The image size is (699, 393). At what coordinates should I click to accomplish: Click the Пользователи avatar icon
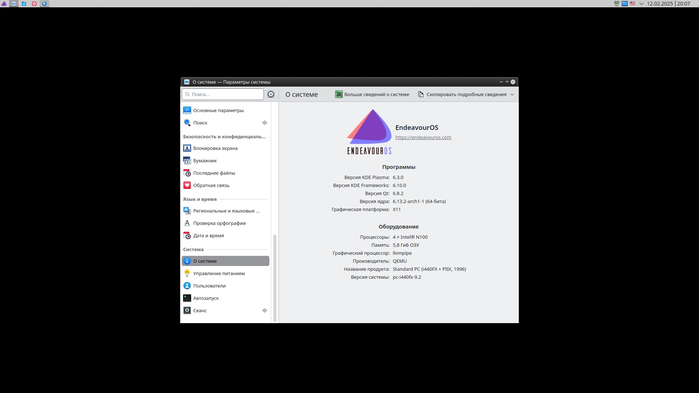point(187,286)
